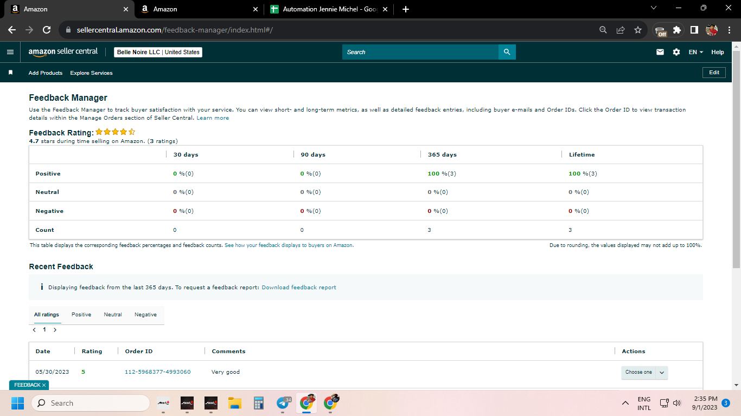Select the All ratings tab
This screenshot has height=416, width=741.
click(x=47, y=315)
